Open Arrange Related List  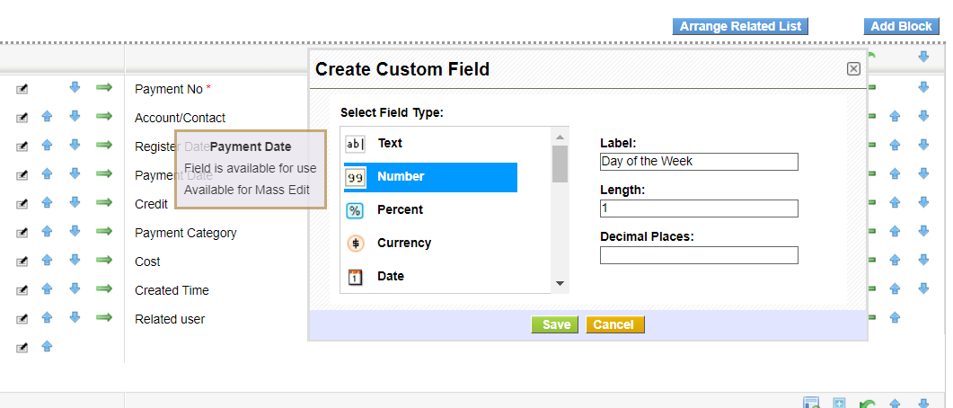pyautogui.click(x=740, y=26)
